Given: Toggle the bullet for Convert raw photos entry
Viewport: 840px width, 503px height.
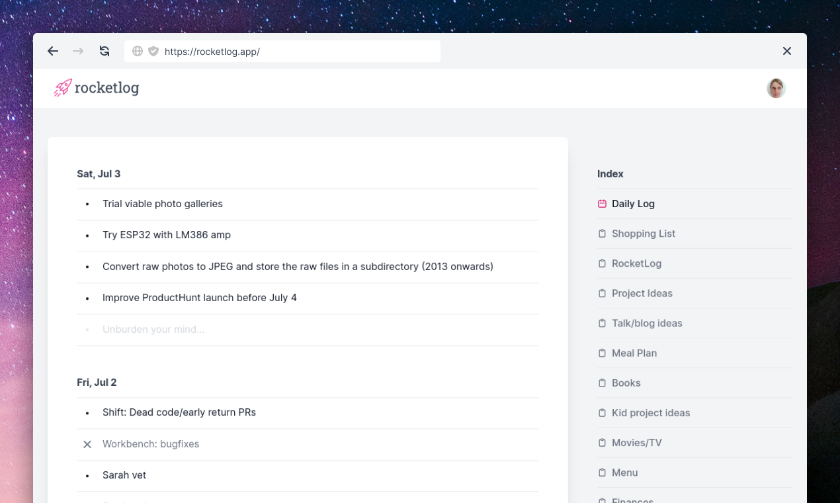Looking at the screenshot, I should 87,267.
